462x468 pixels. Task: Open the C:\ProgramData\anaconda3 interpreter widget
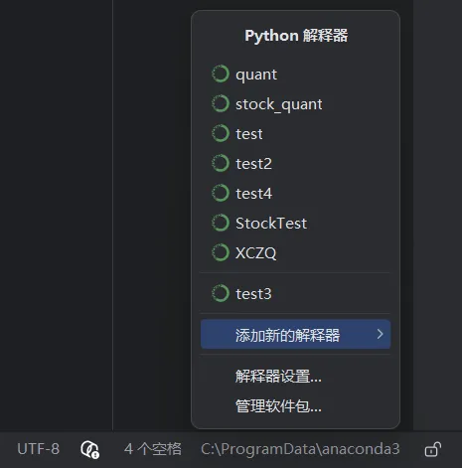click(300, 449)
